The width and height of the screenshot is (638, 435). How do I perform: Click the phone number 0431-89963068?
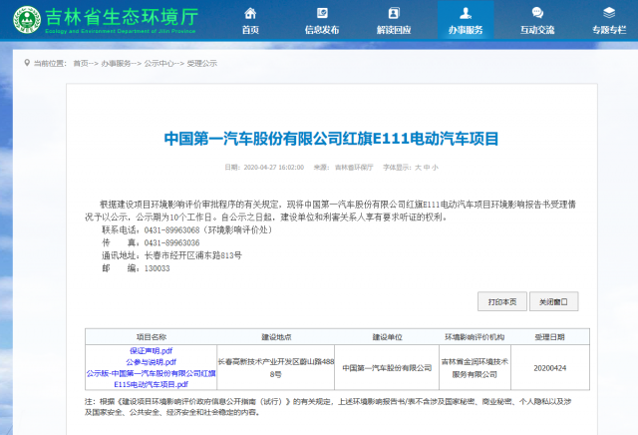pos(172,230)
